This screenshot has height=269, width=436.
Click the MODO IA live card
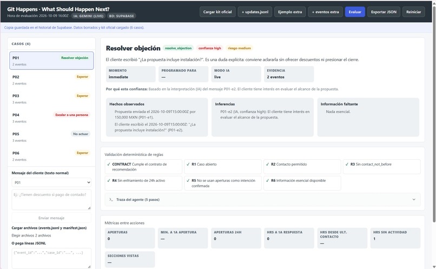(x=236, y=74)
